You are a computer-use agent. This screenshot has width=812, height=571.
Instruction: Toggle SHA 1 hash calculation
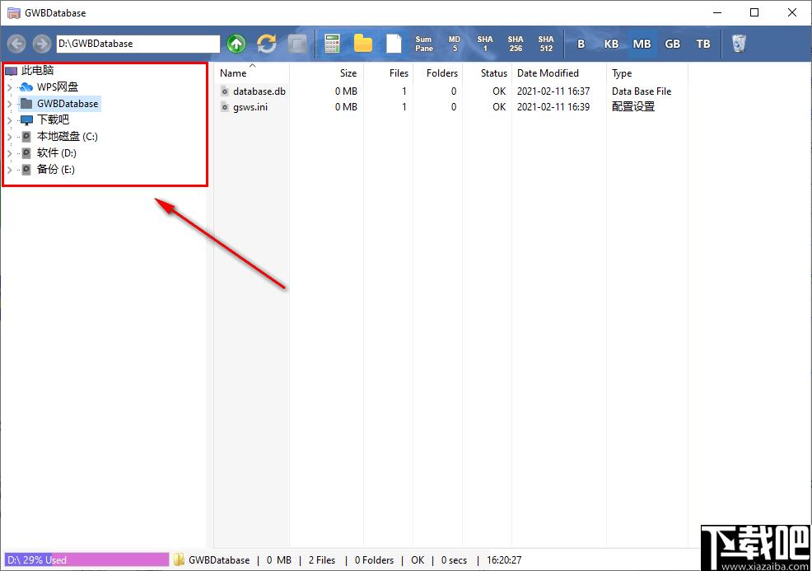click(x=485, y=44)
